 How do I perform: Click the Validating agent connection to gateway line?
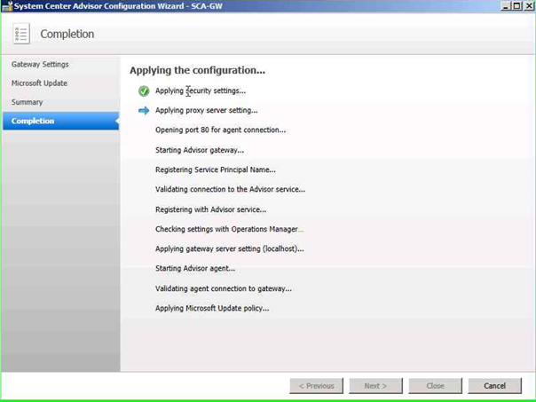click(x=224, y=288)
